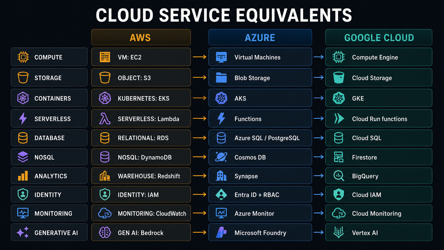Click the "NOSQL: DynamoDB" label

pos(145,157)
